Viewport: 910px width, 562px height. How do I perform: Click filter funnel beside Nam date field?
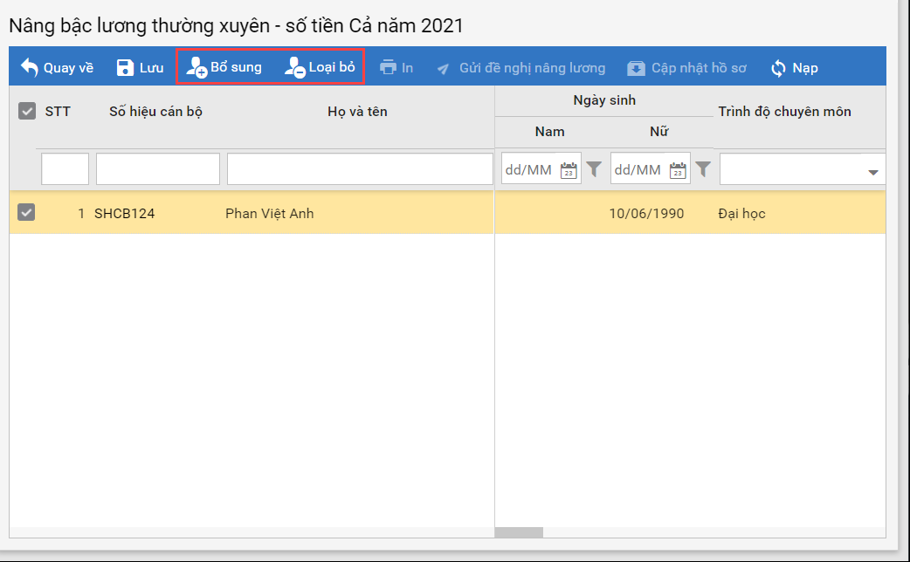[594, 169]
